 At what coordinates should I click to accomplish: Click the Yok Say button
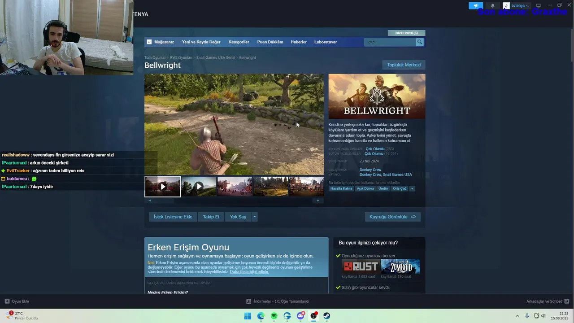[238, 217]
